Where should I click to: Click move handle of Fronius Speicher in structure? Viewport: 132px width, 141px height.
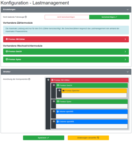[x=59, y=90]
